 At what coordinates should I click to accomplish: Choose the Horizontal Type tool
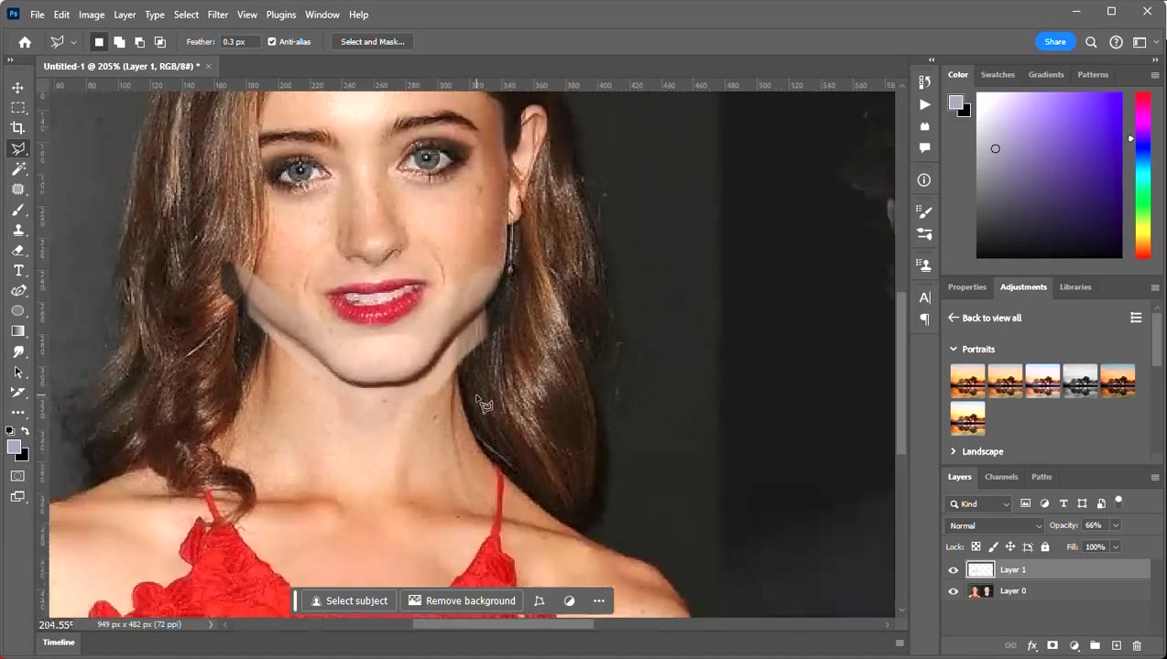(x=17, y=271)
